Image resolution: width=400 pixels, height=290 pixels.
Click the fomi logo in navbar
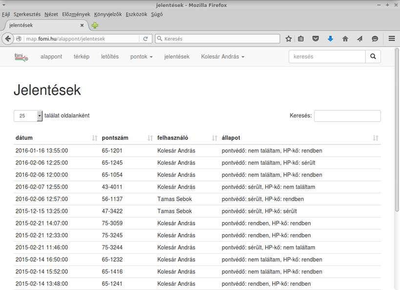pyautogui.click(x=21, y=57)
